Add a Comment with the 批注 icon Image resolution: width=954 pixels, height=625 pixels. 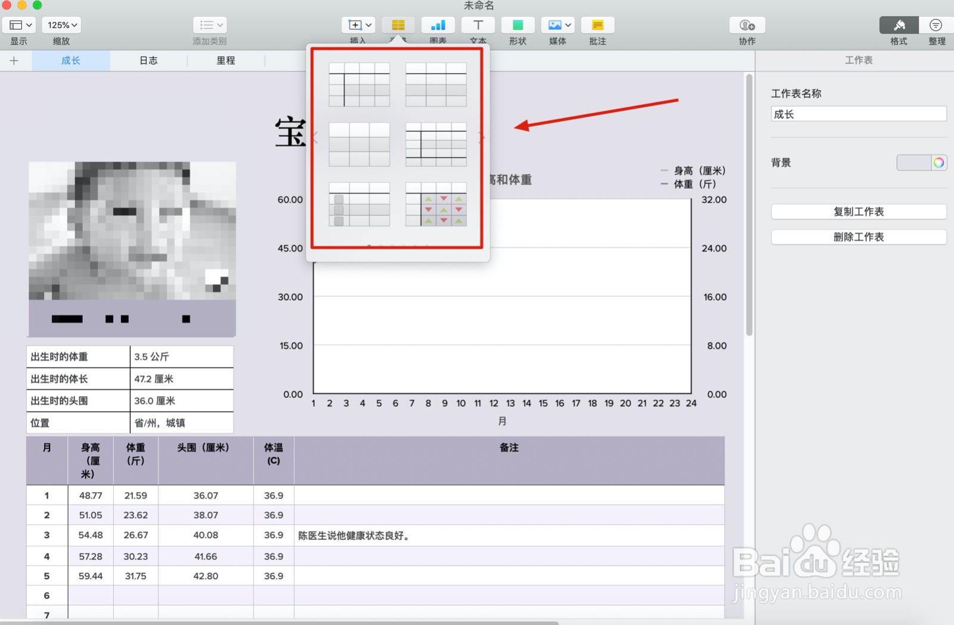(597, 25)
